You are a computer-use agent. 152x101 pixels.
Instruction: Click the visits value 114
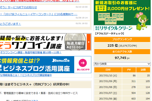(148, 87)
